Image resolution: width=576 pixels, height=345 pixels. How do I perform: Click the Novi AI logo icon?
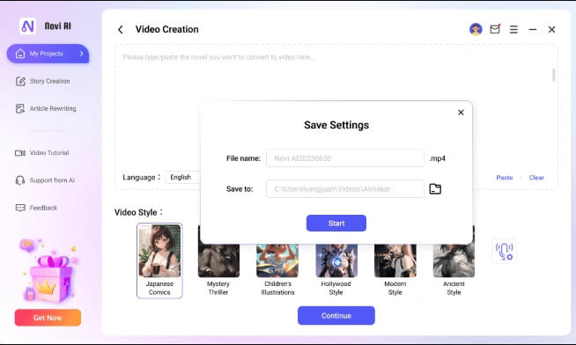(x=27, y=26)
